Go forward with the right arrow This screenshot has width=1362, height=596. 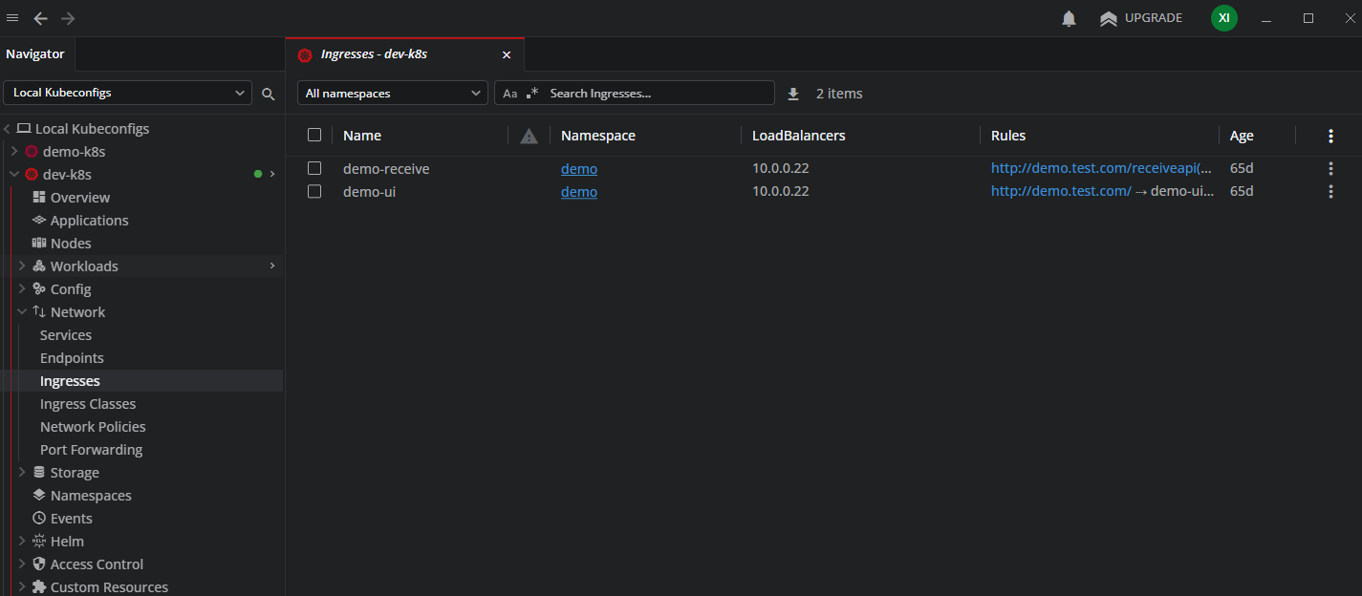pyautogui.click(x=68, y=18)
